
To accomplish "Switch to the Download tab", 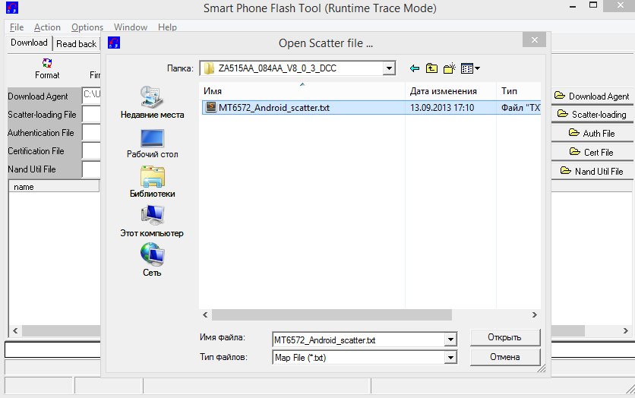I will pos(29,43).
